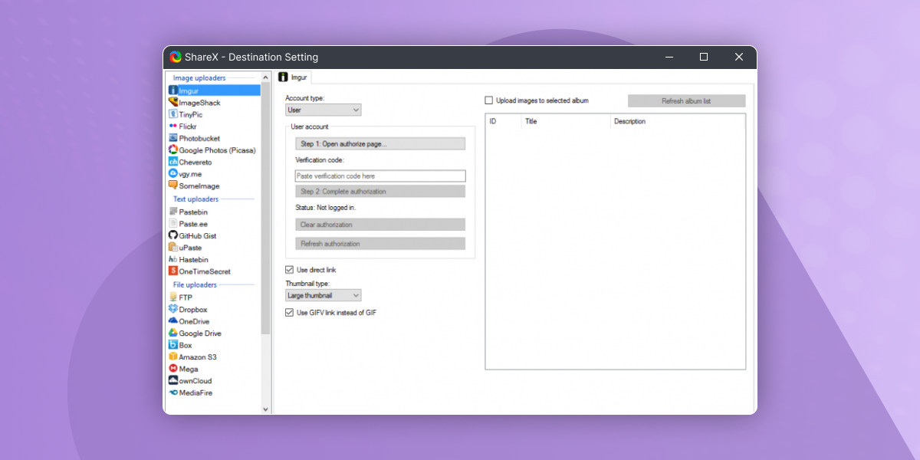Click the sidebar scrollbar up arrow

[x=266, y=77]
